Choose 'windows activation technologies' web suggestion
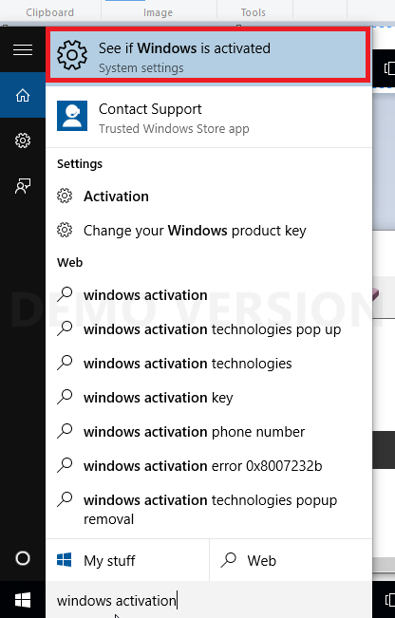 click(x=209, y=364)
